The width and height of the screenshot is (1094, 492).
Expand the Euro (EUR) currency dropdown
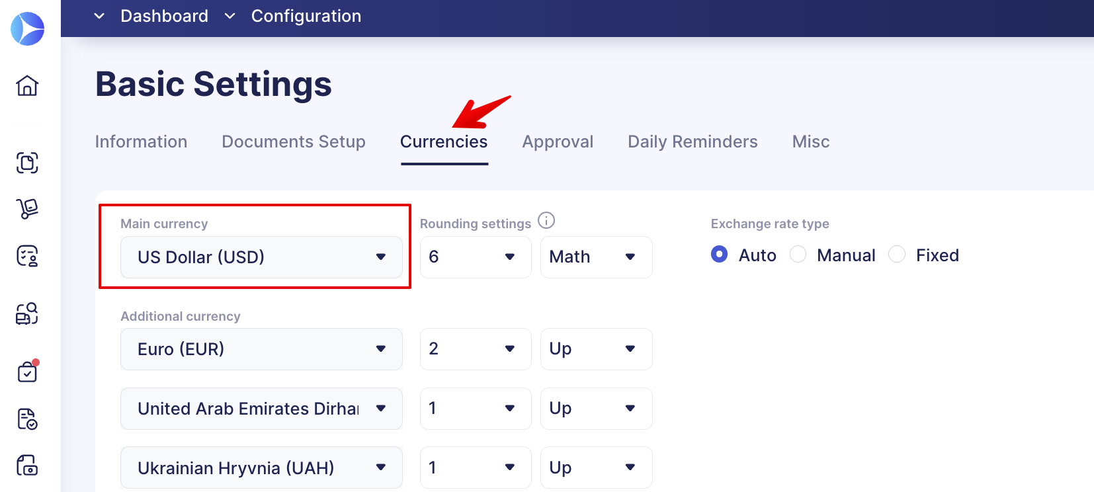tap(261, 349)
